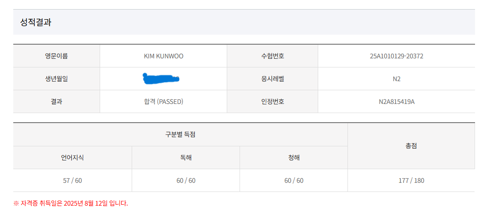Click the 수험번호 label cell
Image resolution: width=486 pixels, height=212 pixels.
tap(272, 56)
